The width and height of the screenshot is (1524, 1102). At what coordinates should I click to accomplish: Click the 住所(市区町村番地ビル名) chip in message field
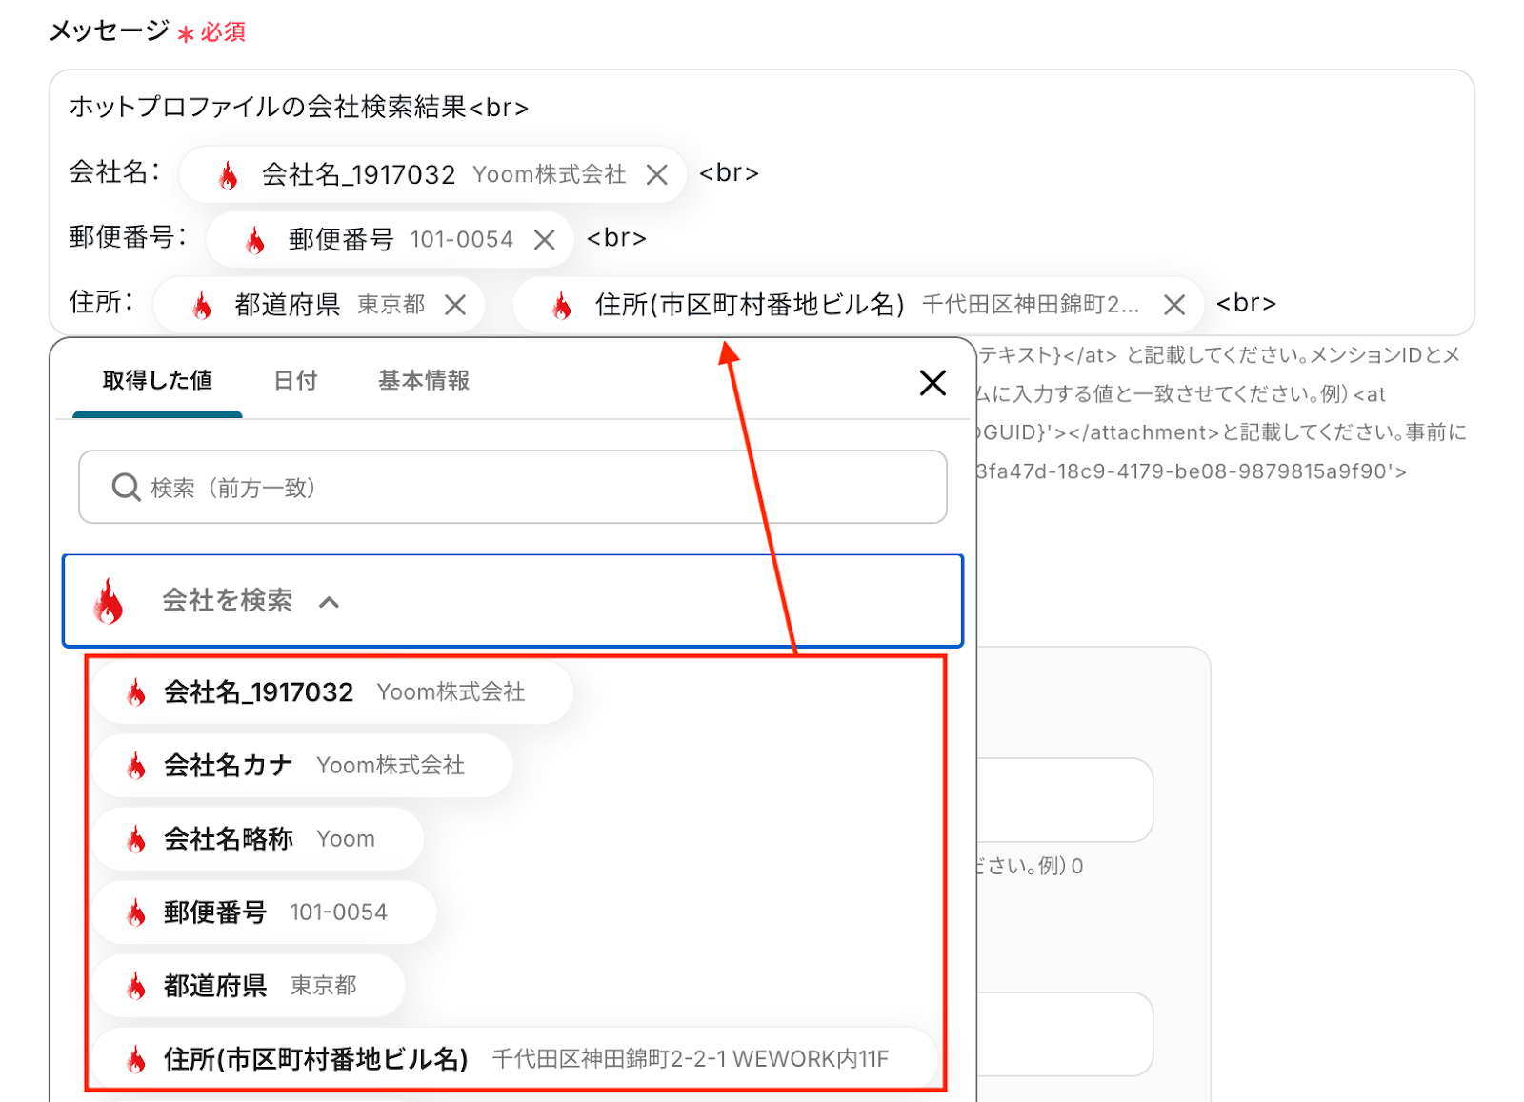click(858, 305)
